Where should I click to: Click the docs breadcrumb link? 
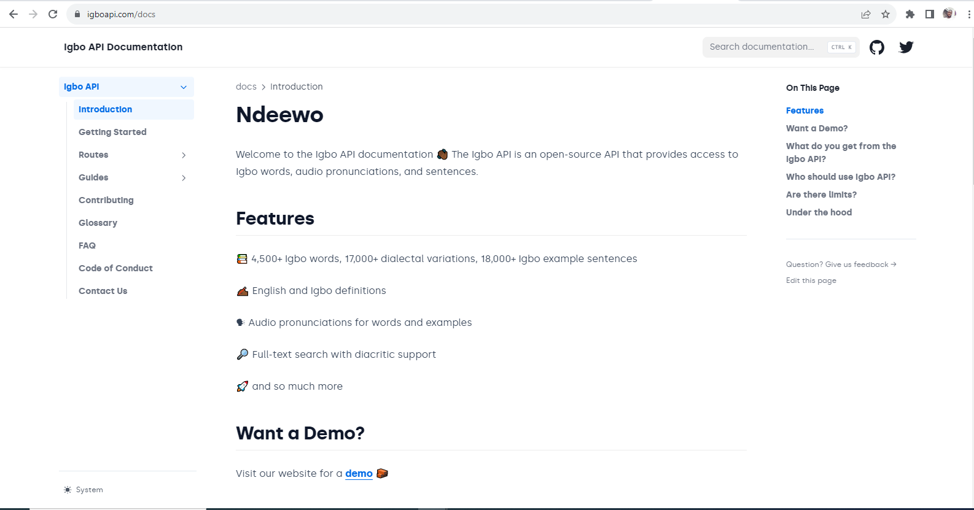(x=246, y=87)
